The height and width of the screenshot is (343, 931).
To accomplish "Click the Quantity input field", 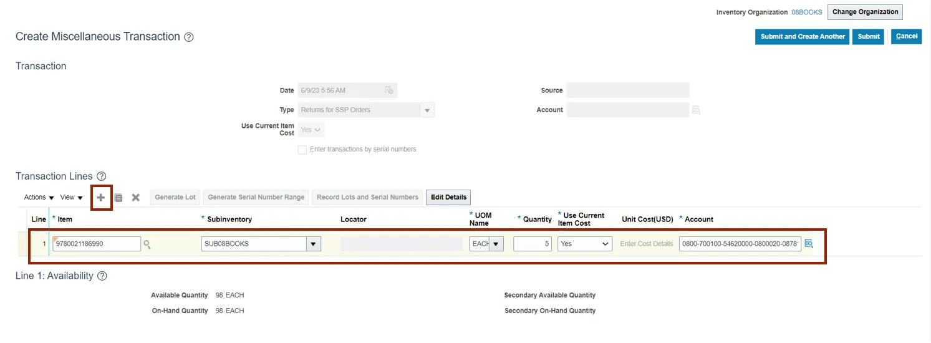I will coord(532,244).
